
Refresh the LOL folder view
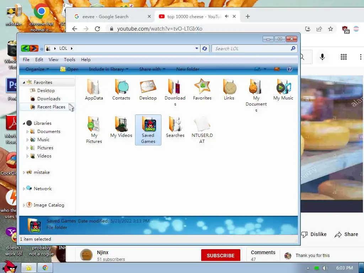(x=204, y=48)
